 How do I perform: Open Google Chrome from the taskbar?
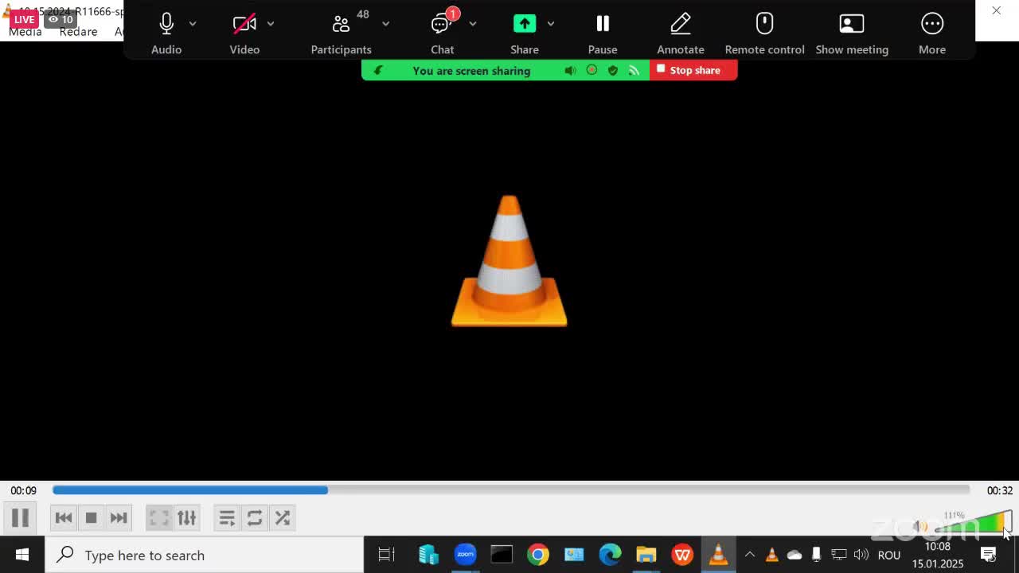click(x=538, y=555)
